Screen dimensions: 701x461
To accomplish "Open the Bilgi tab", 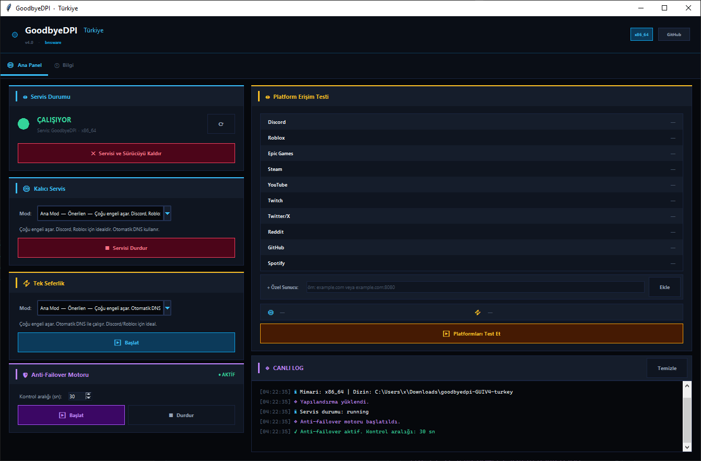I will coord(64,65).
